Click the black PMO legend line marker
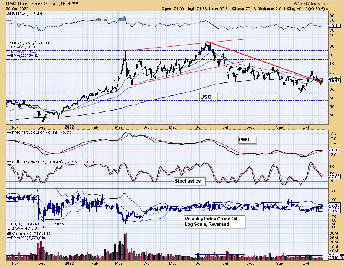 [x=9, y=133]
